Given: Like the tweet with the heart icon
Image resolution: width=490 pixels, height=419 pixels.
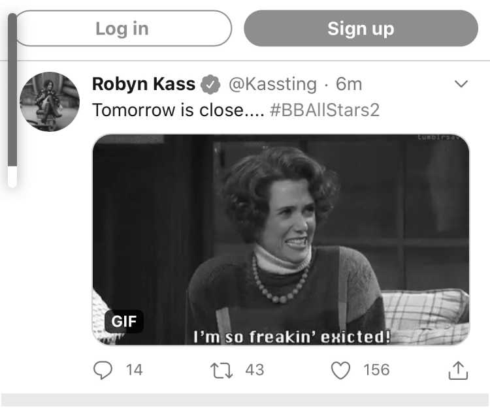Looking at the screenshot, I should pos(340,370).
